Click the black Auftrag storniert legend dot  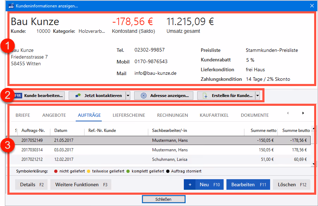pos(168,171)
